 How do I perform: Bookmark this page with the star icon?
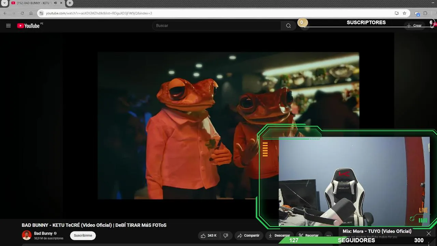405,13
